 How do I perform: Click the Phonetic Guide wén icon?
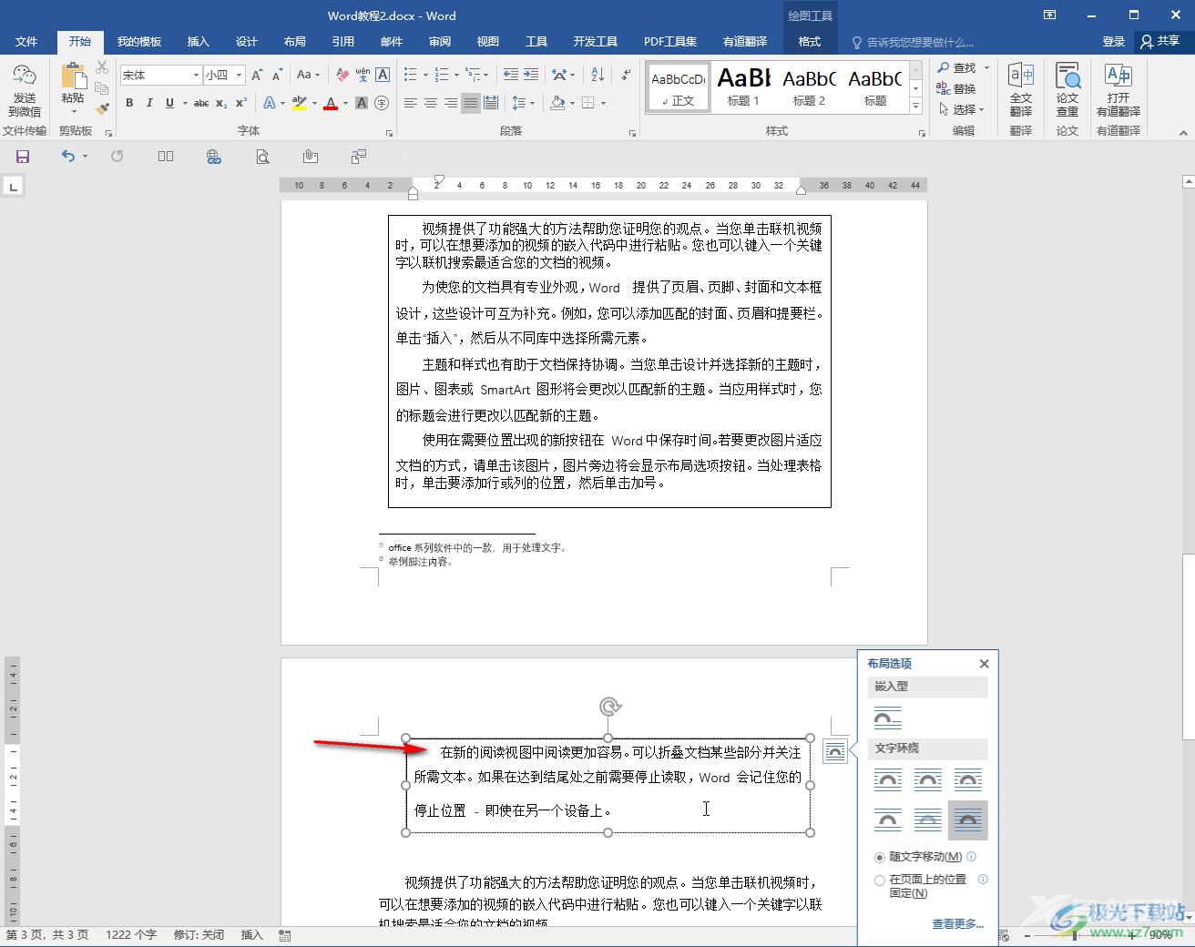point(363,75)
